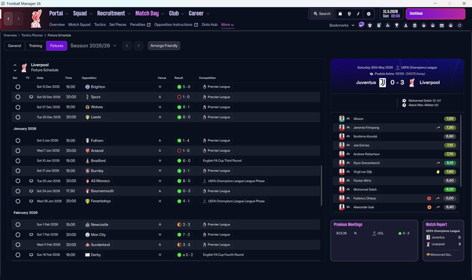This screenshot has height=280, width=472.
Task: Click the training cone bookmark icon
Action: click(406, 25)
